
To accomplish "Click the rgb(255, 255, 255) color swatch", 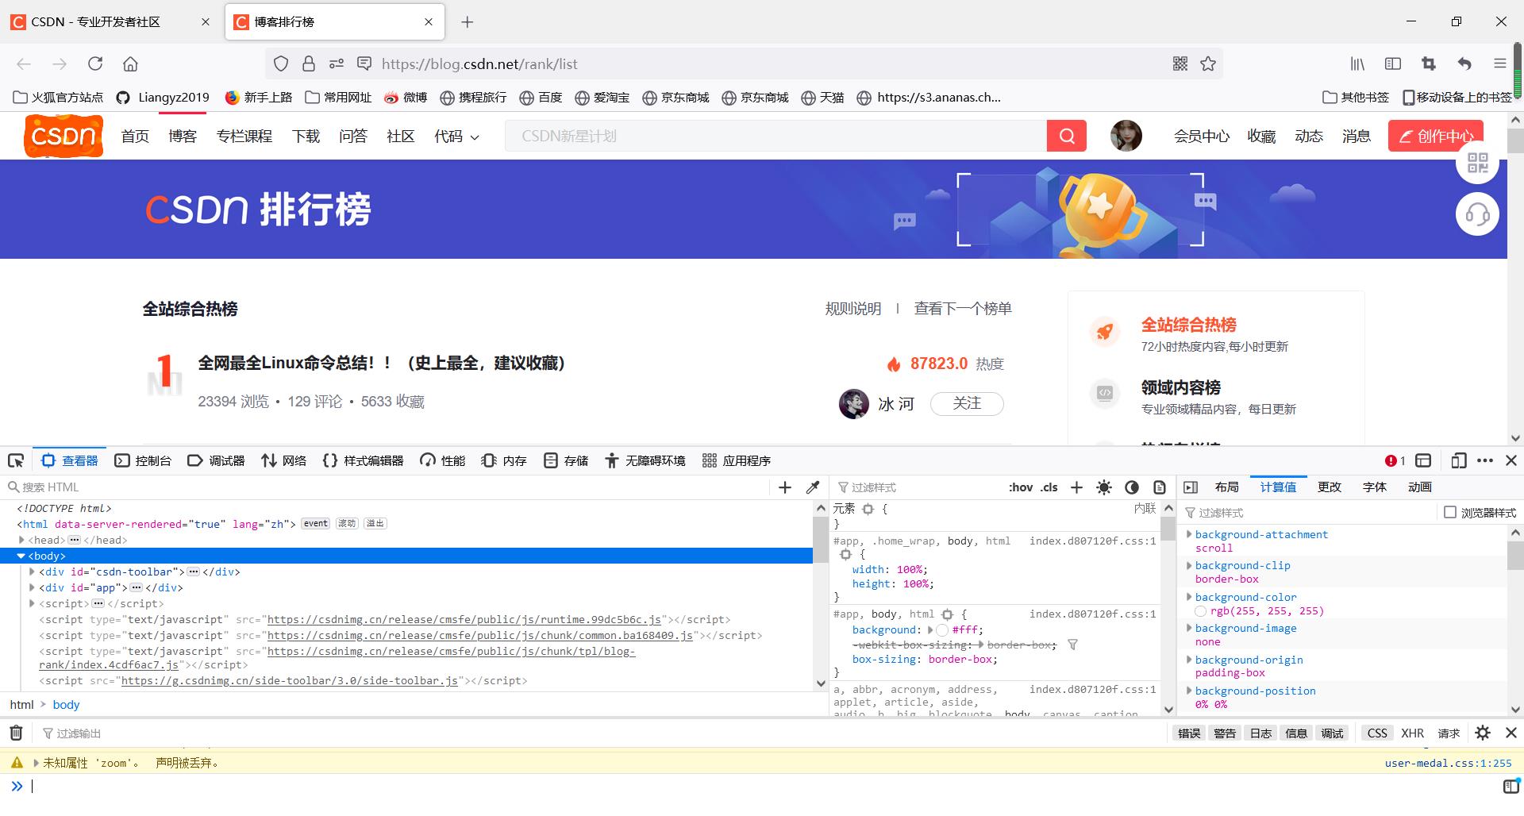I will 1201,611.
